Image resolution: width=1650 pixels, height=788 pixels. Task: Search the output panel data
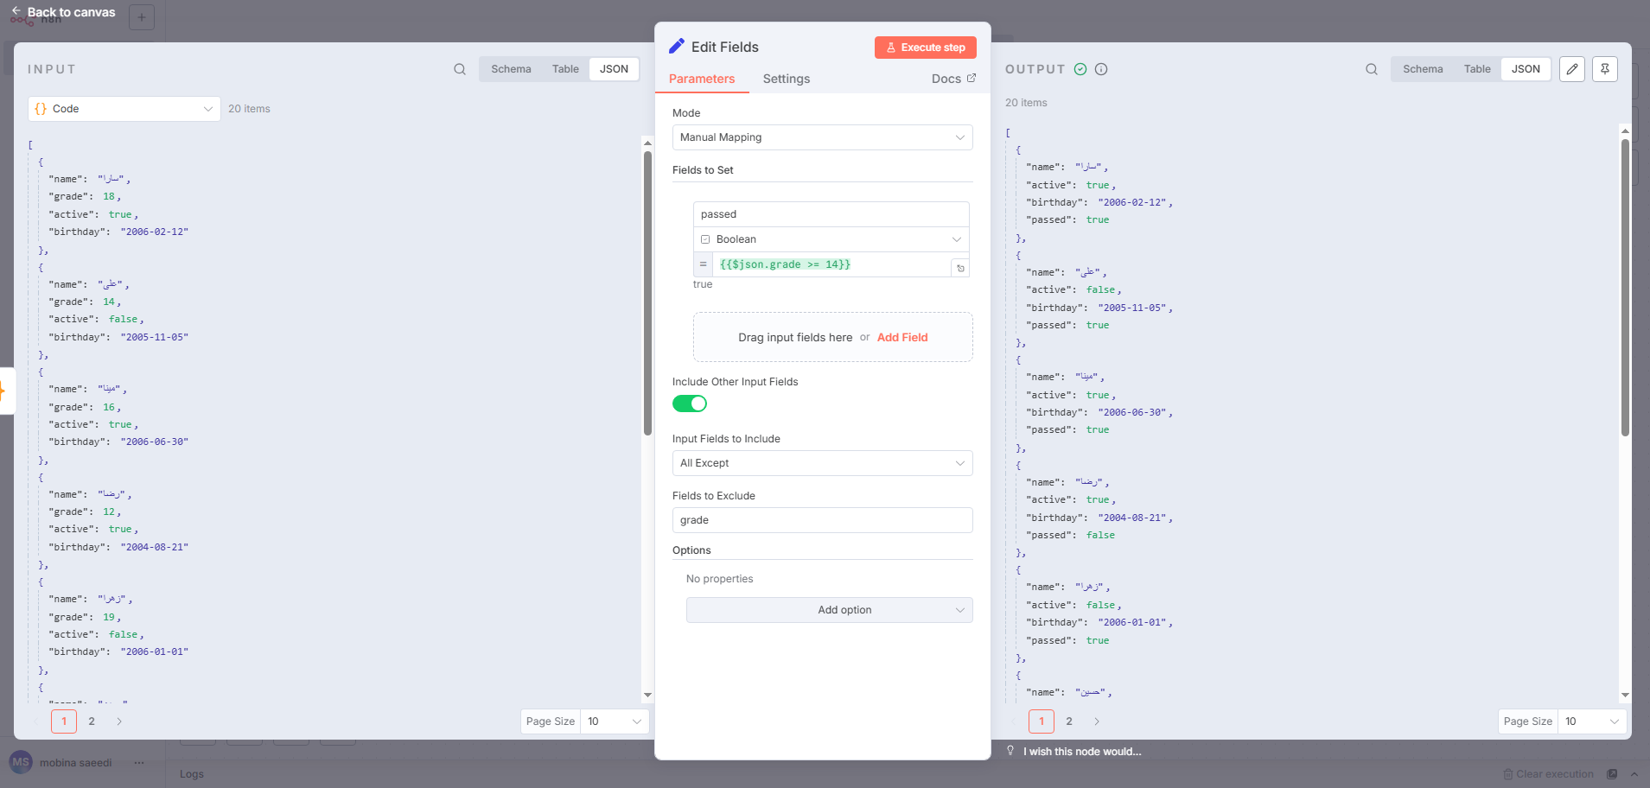coord(1372,69)
